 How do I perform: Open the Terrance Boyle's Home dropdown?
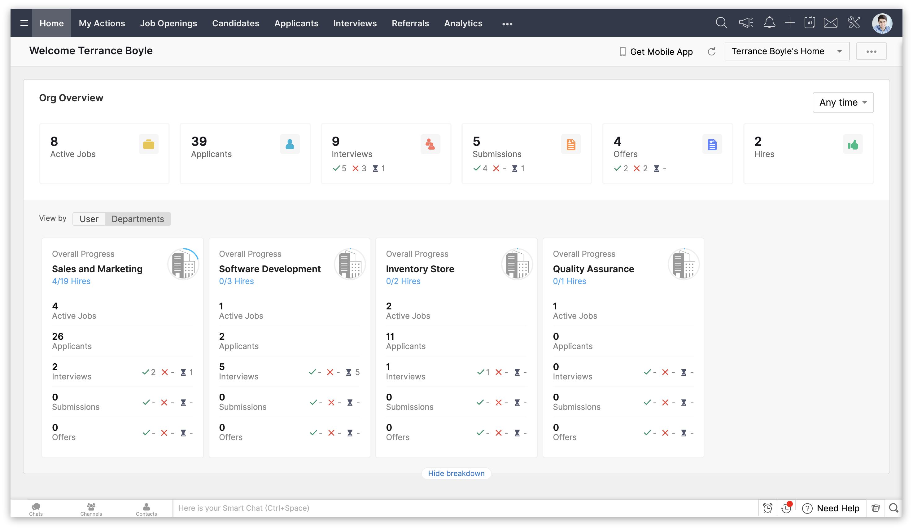841,51
